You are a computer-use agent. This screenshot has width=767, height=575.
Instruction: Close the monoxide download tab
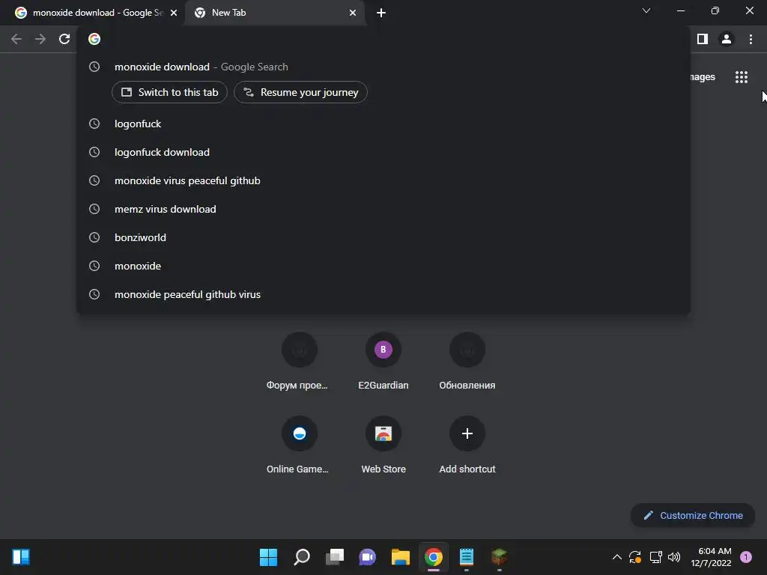[x=174, y=13]
